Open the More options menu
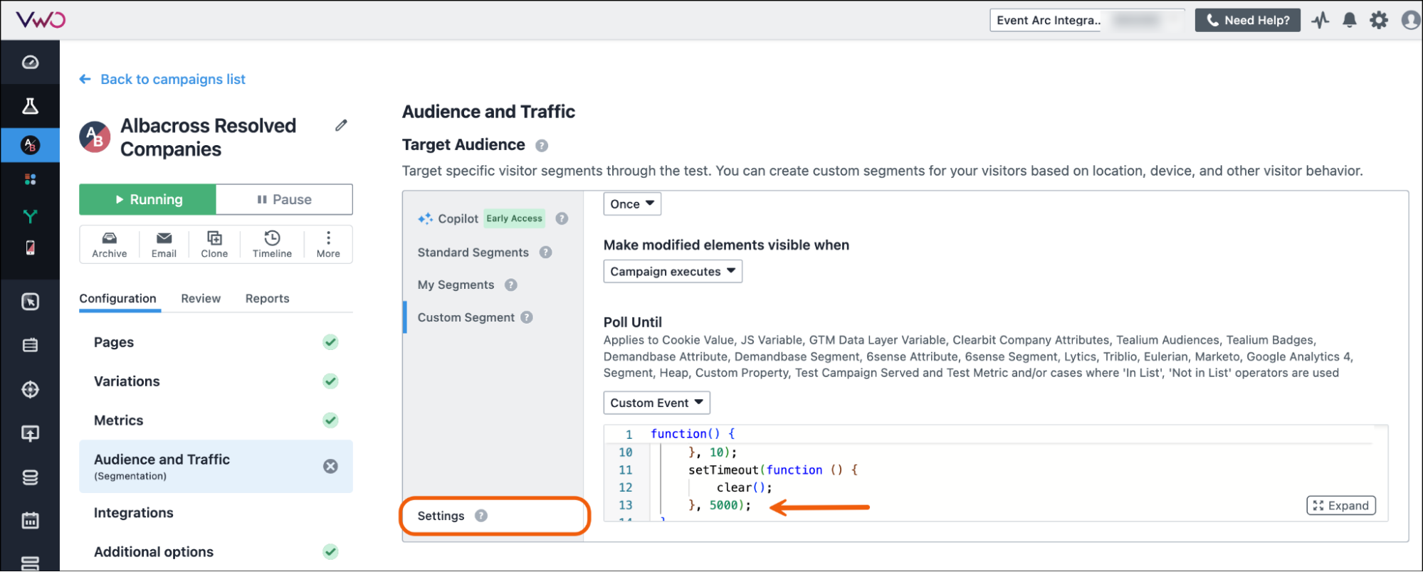 328,244
